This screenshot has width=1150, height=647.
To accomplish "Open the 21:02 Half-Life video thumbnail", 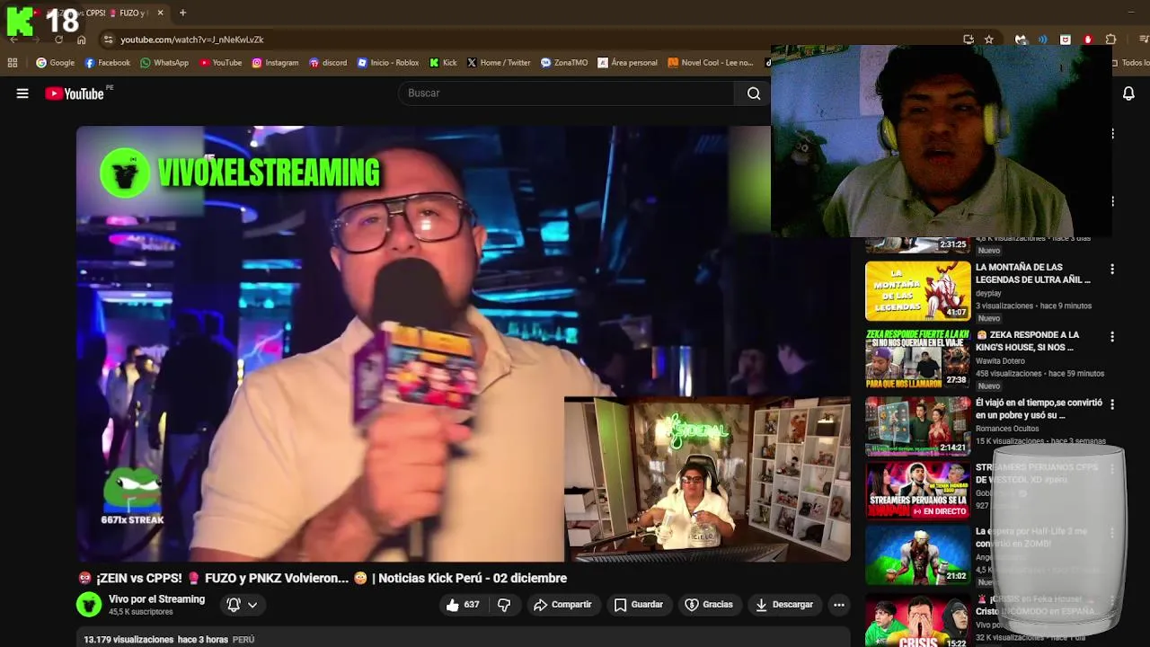I will click(917, 555).
